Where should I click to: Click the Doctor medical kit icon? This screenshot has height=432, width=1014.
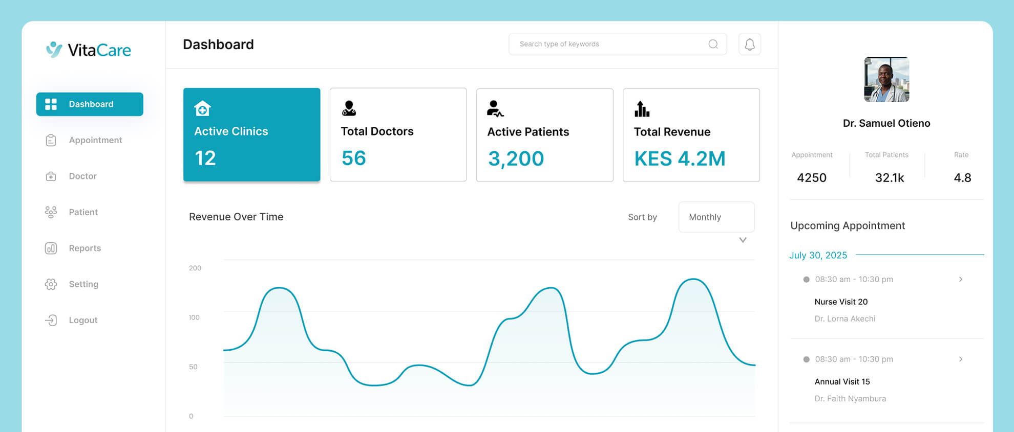tap(51, 176)
